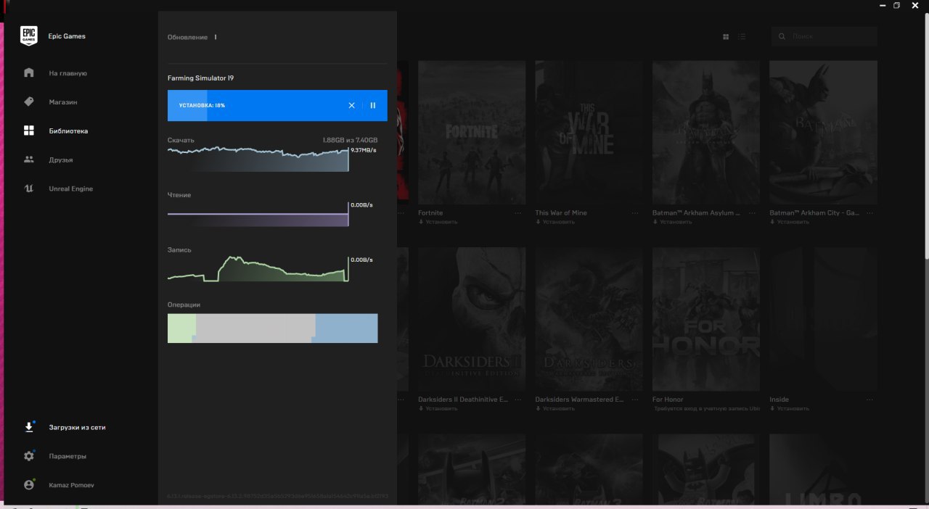929x509 pixels.
Task: Click the For Honor Ubisoft login notice
Action: 706,408
